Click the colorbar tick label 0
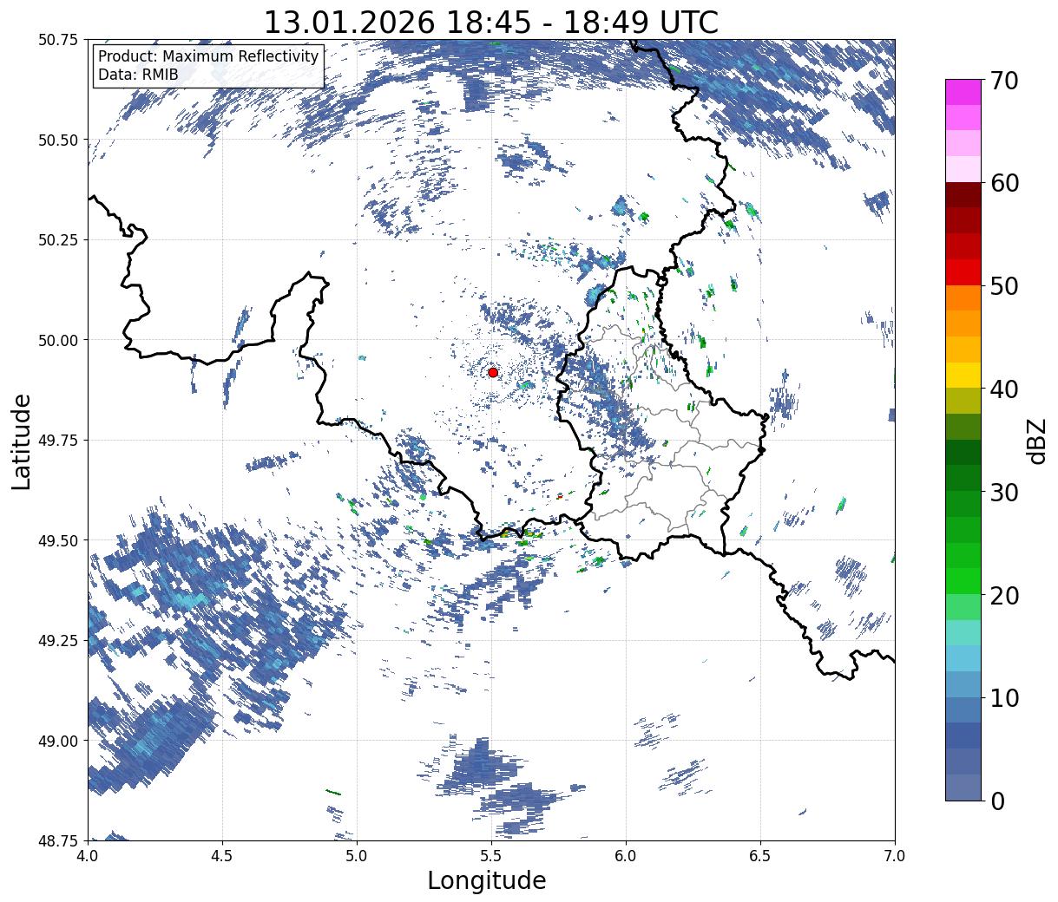 [996, 801]
